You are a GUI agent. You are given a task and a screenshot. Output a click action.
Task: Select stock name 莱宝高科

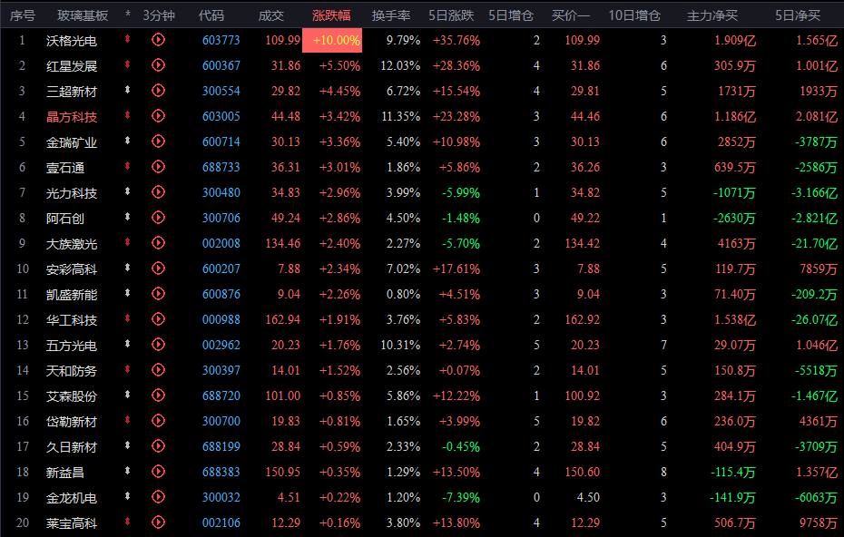(x=72, y=523)
